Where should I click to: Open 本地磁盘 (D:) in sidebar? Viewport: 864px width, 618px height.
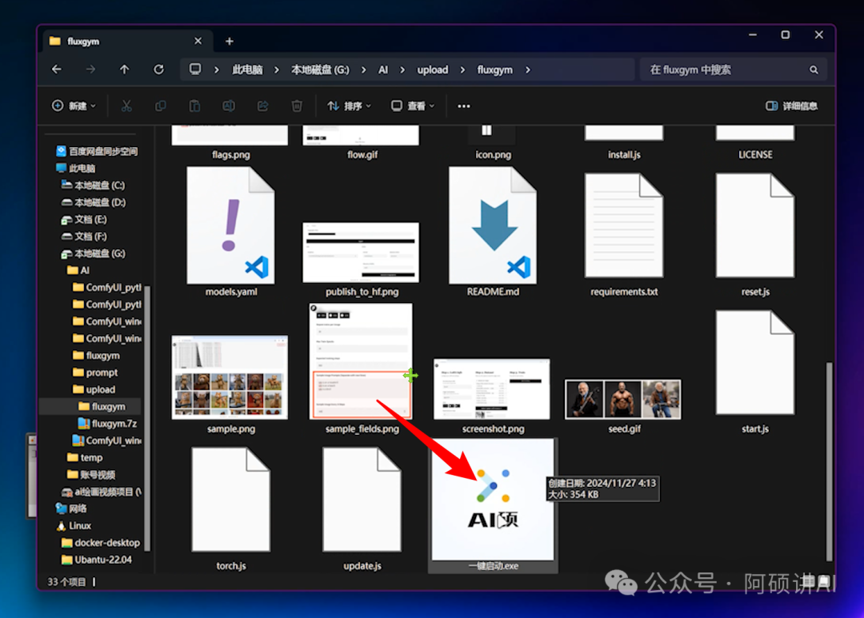point(93,202)
